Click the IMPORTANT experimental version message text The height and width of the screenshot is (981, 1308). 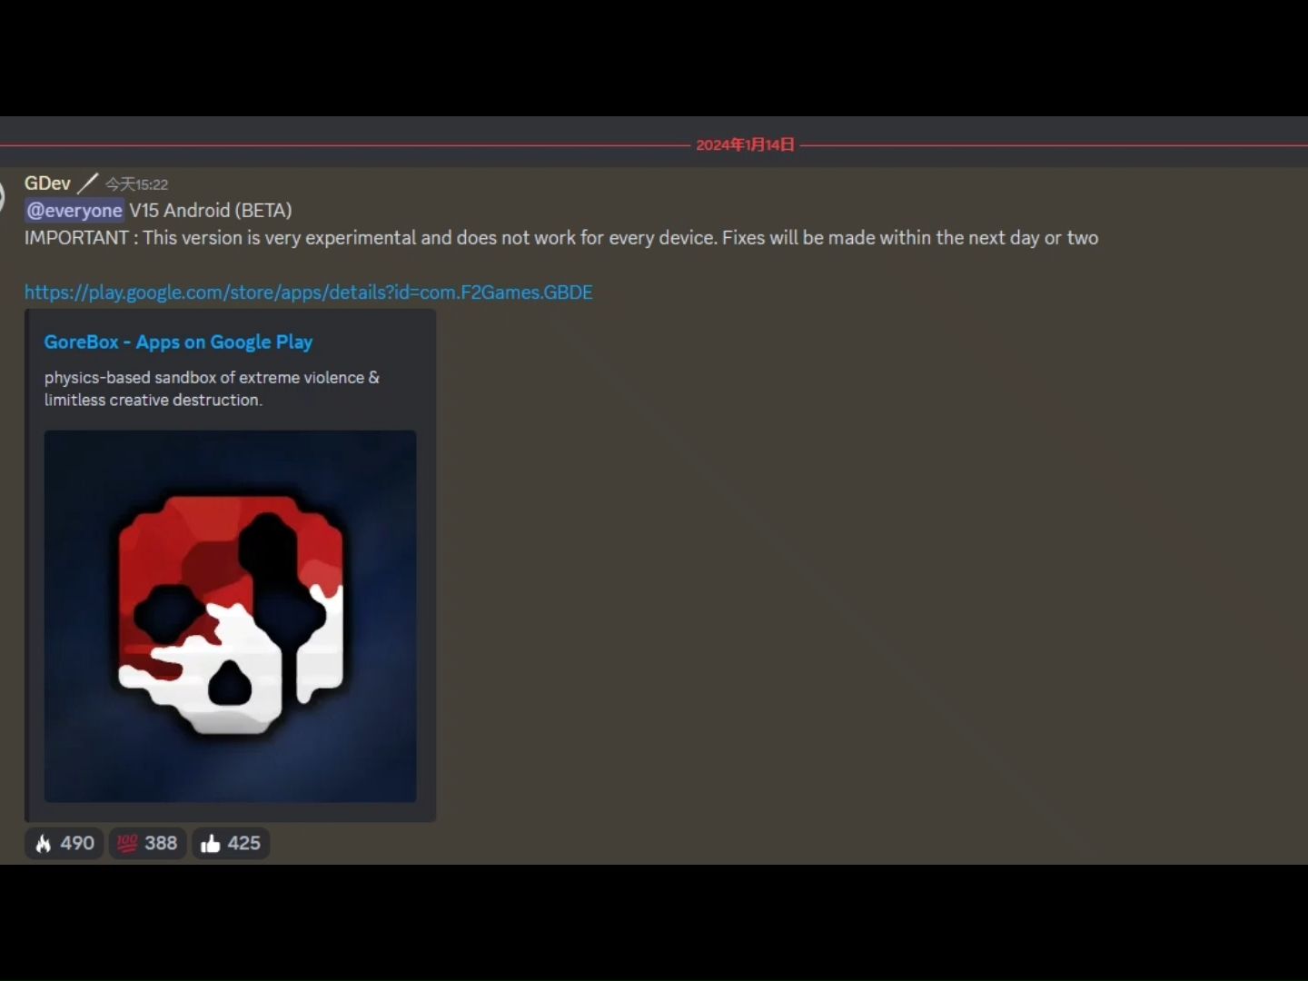click(561, 238)
